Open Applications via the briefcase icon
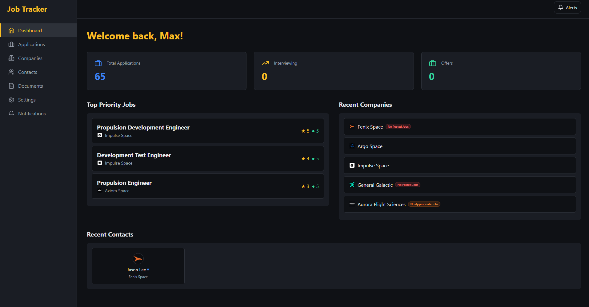This screenshot has height=307, width=589. 11,44
